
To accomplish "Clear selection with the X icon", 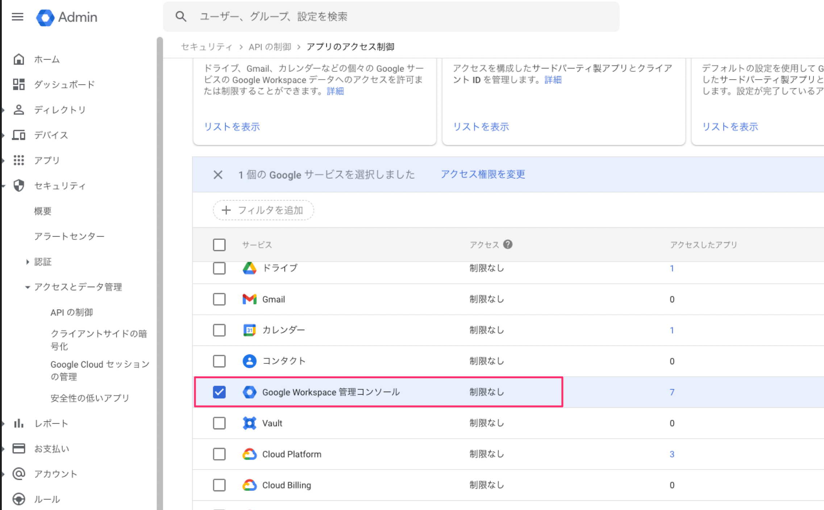I will [x=218, y=175].
